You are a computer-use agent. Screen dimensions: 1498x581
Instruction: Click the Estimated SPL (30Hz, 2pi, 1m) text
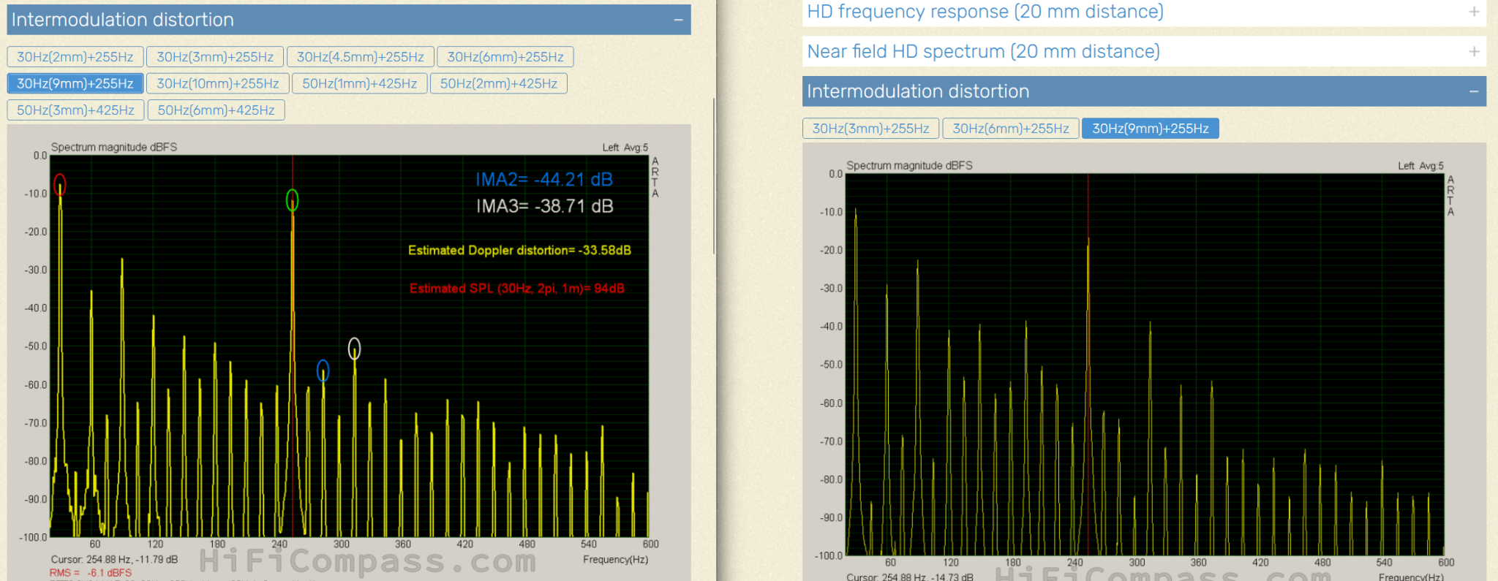click(517, 288)
